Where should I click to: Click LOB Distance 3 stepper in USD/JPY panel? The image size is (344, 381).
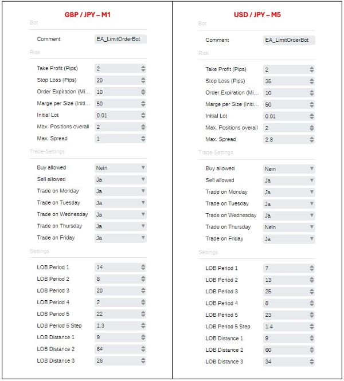coord(312,362)
